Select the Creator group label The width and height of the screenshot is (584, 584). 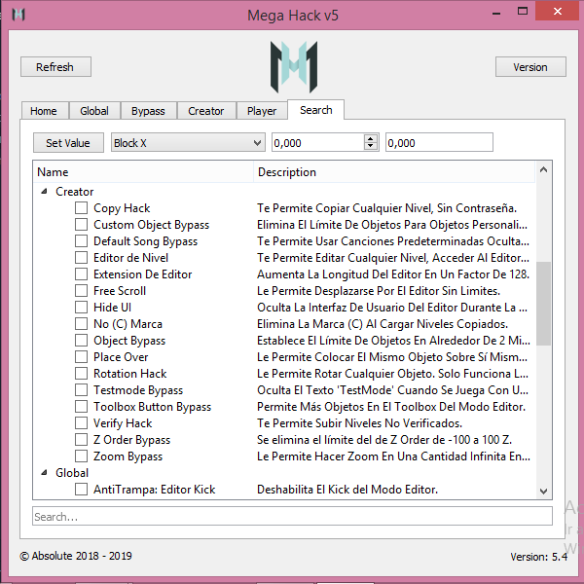point(75,192)
